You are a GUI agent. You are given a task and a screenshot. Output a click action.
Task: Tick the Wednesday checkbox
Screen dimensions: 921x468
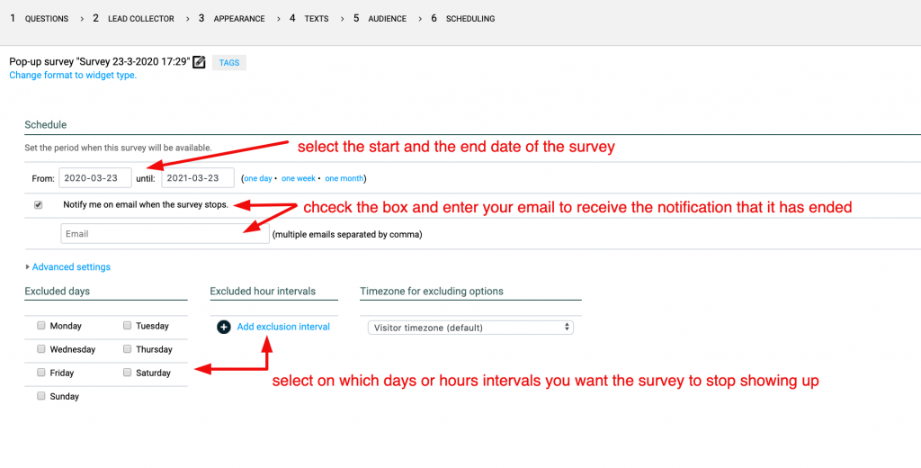pos(41,349)
